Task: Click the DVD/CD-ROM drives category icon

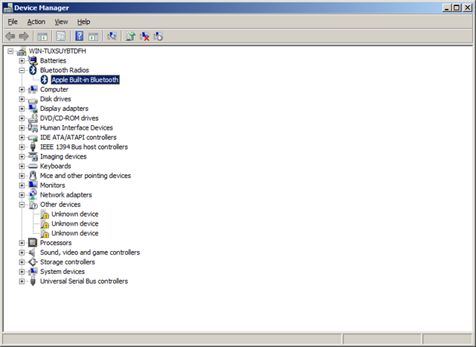Action: 33,118
